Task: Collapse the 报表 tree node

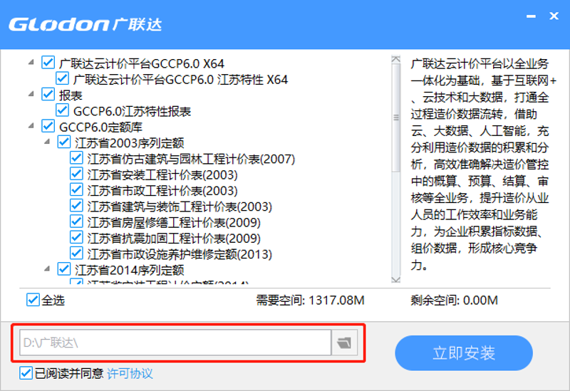Action: (31, 94)
